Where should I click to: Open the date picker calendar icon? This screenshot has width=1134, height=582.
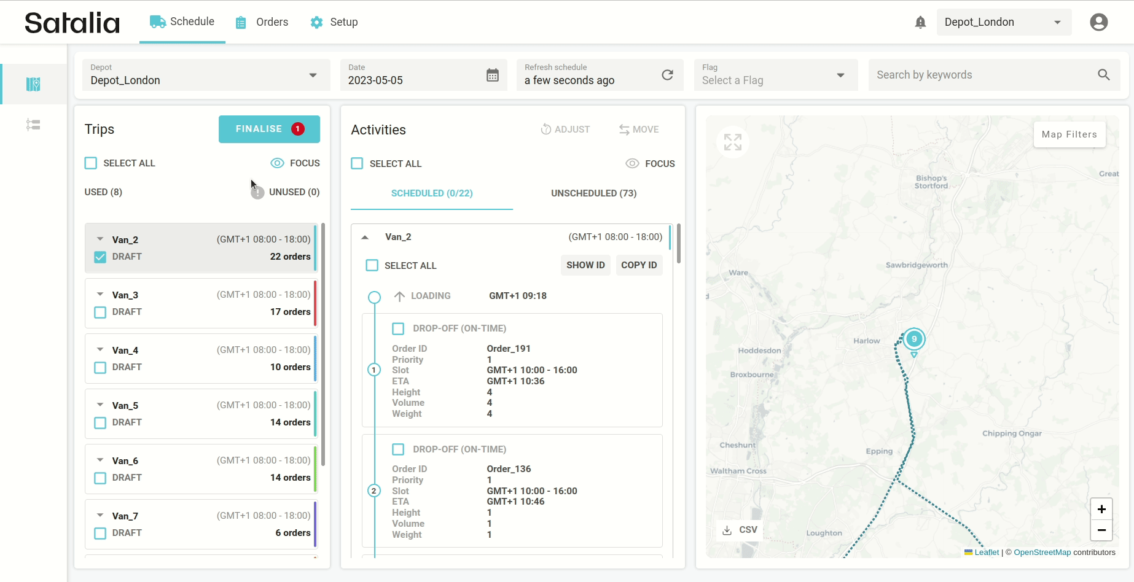tap(492, 75)
